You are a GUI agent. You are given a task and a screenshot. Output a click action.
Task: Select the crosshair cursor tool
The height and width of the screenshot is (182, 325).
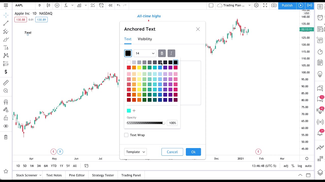pos(6,15)
